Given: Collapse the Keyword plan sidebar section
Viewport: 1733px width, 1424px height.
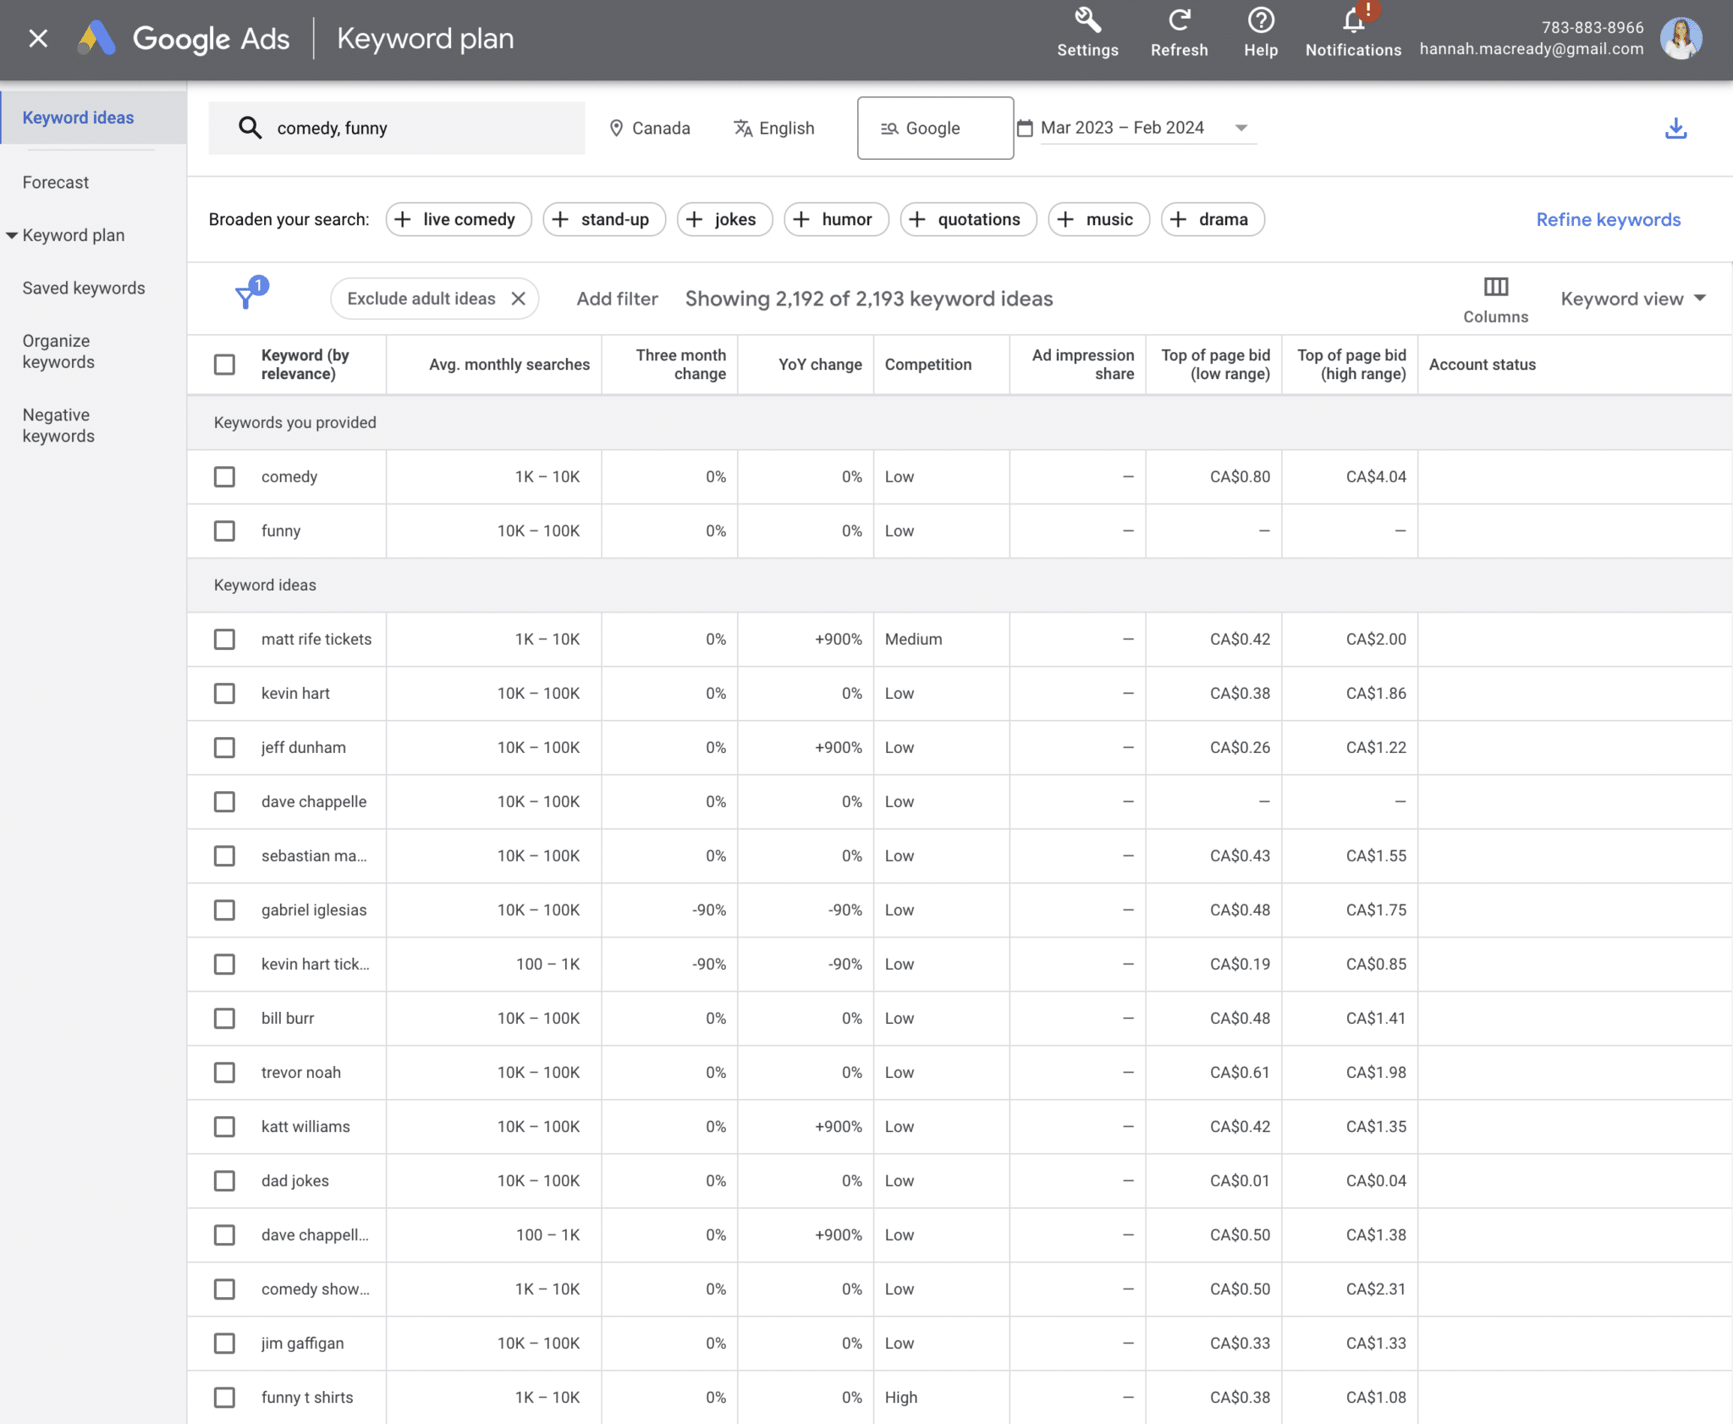Looking at the screenshot, I should (x=12, y=235).
